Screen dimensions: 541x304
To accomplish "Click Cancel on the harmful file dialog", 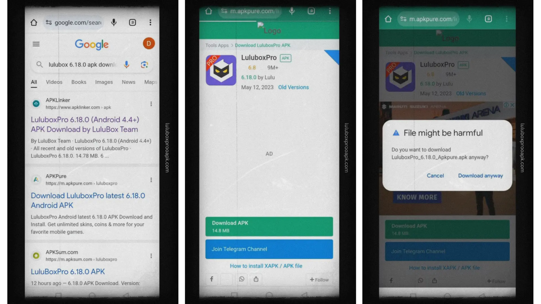I will 435,176.
